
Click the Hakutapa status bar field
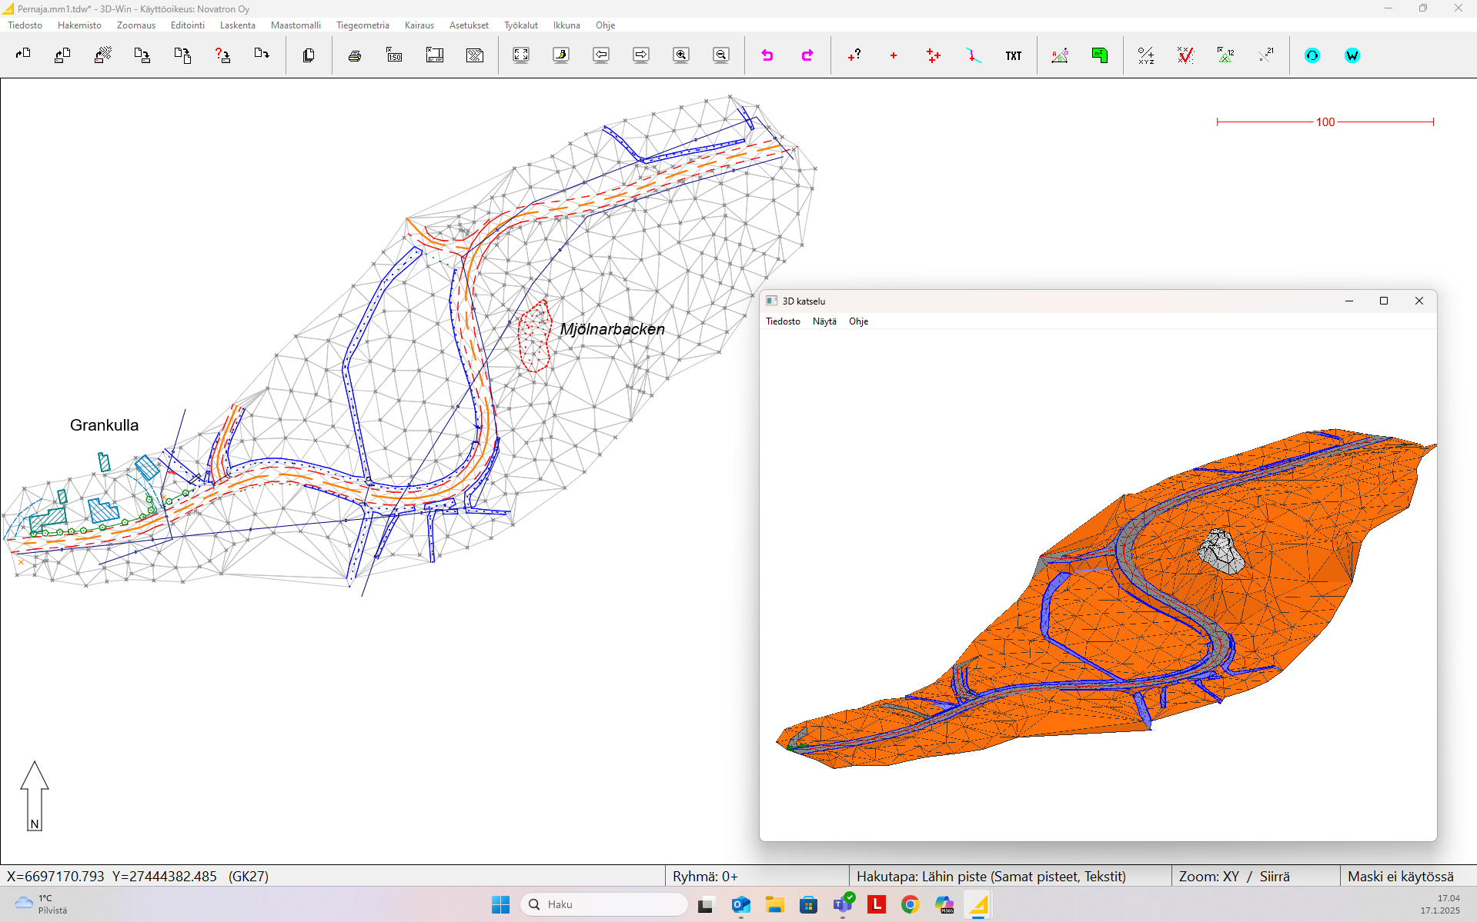pos(991,877)
